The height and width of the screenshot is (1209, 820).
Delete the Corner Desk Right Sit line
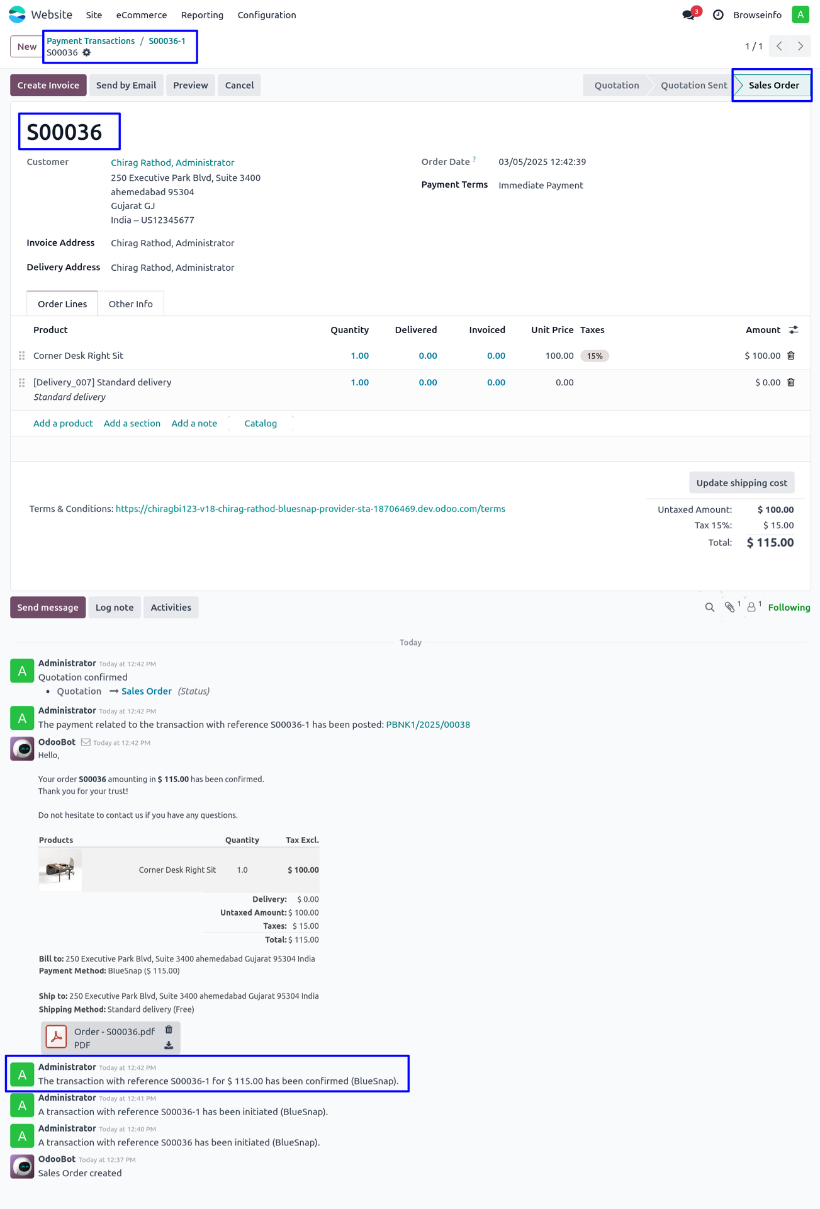point(791,356)
